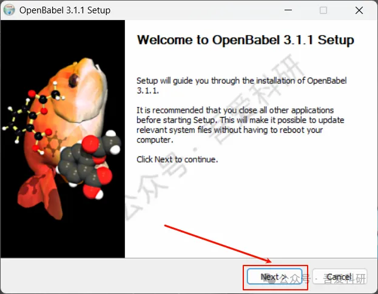
Task: Click the 'It is recommended' paragraph text
Action: pyautogui.click(x=240, y=125)
